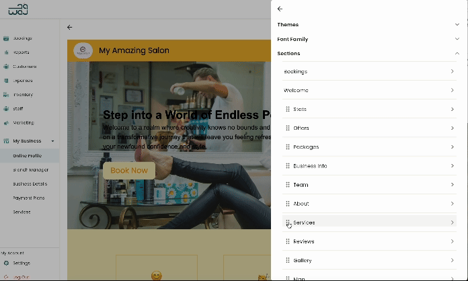Open the About section chevron
This screenshot has height=281, width=468.
click(x=452, y=204)
